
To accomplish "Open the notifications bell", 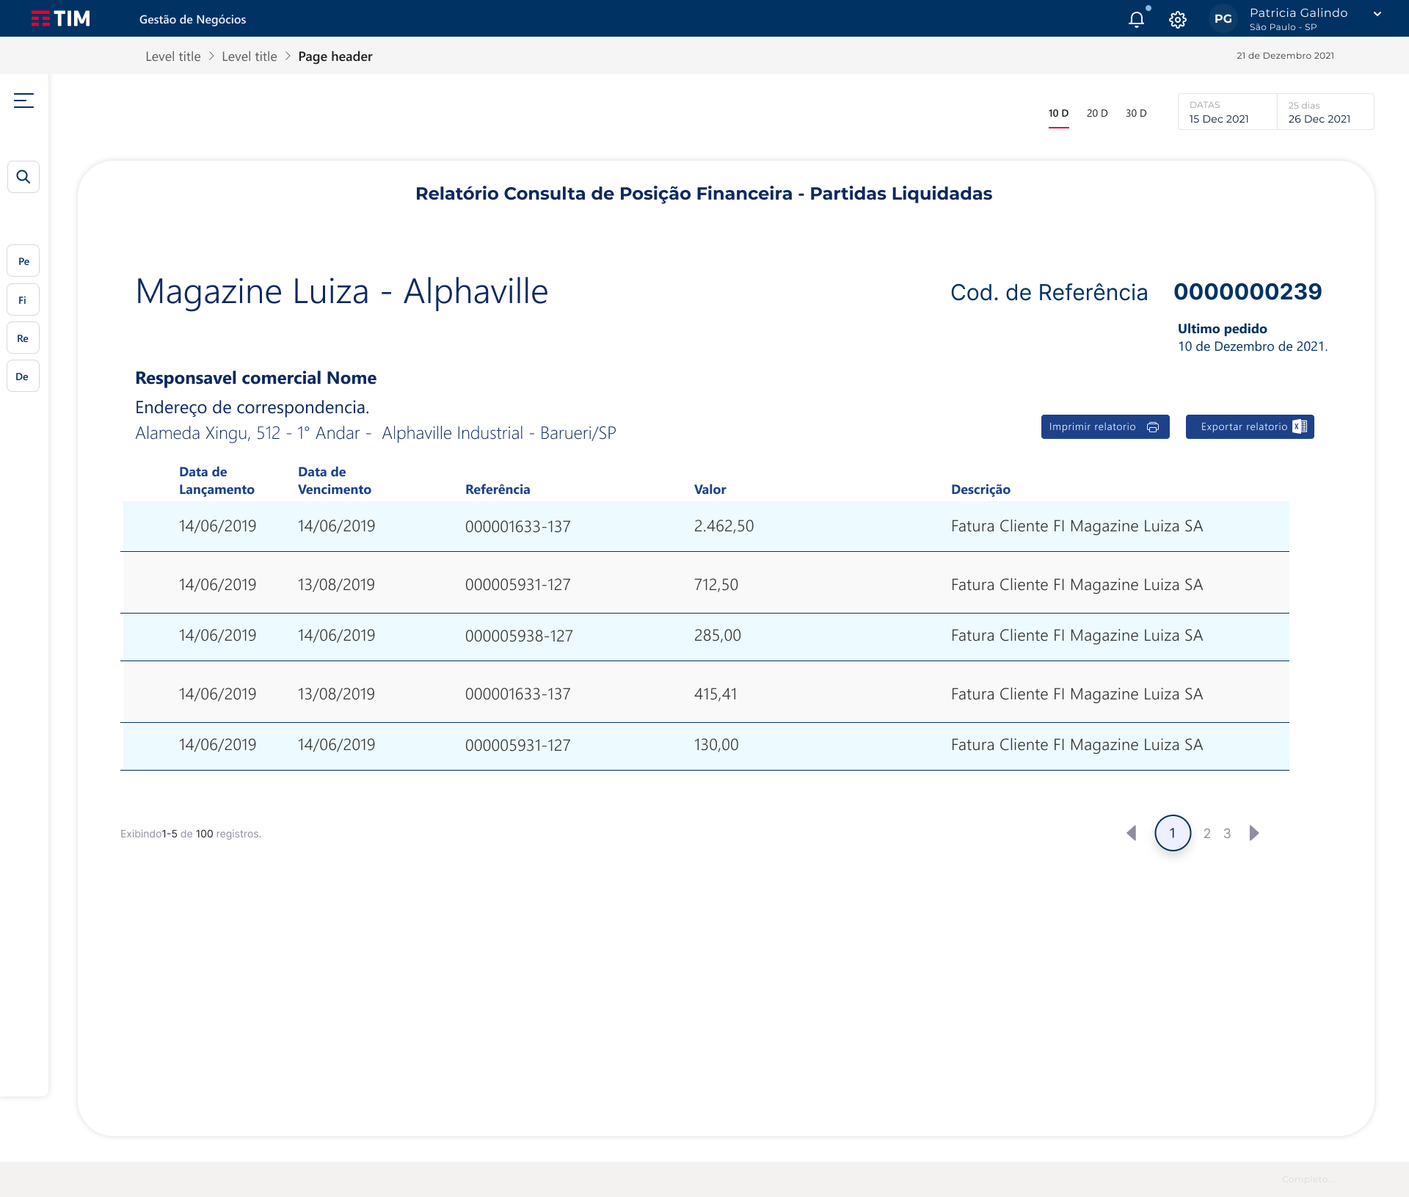I will click(1137, 19).
